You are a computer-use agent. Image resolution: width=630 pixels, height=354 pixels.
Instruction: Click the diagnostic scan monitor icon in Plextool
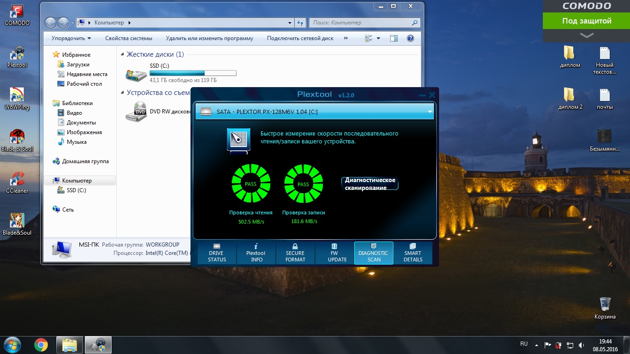pyautogui.click(x=238, y=140)
